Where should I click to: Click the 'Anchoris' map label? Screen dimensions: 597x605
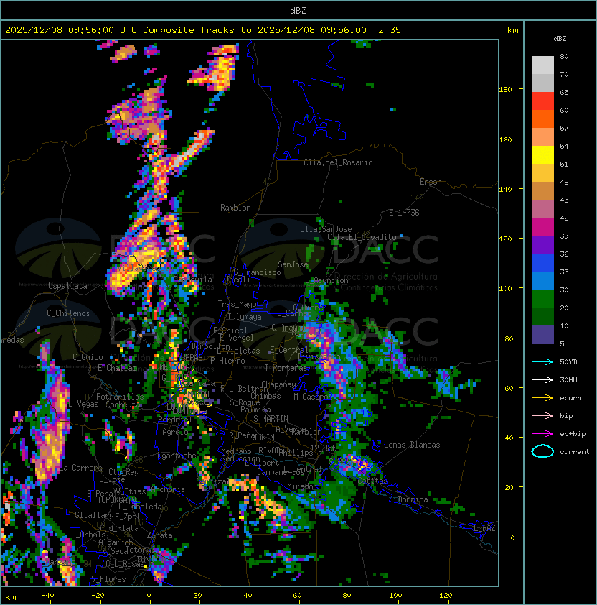coord(169,489)
